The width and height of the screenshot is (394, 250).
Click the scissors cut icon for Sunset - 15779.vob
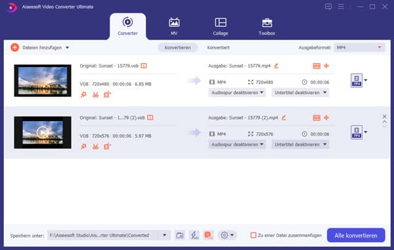click(x=95, y=95)
